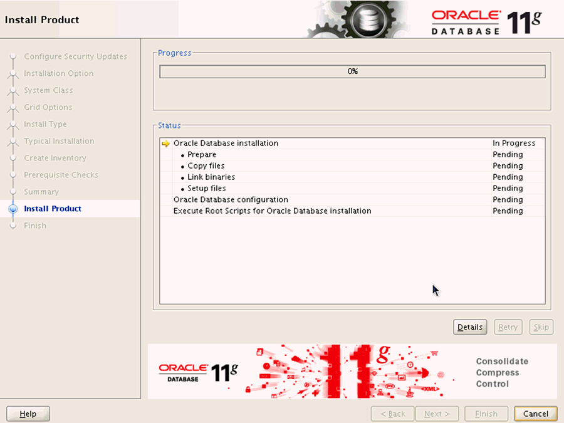
Task: Click Installation Option step
Action: [x=59, y=73]
